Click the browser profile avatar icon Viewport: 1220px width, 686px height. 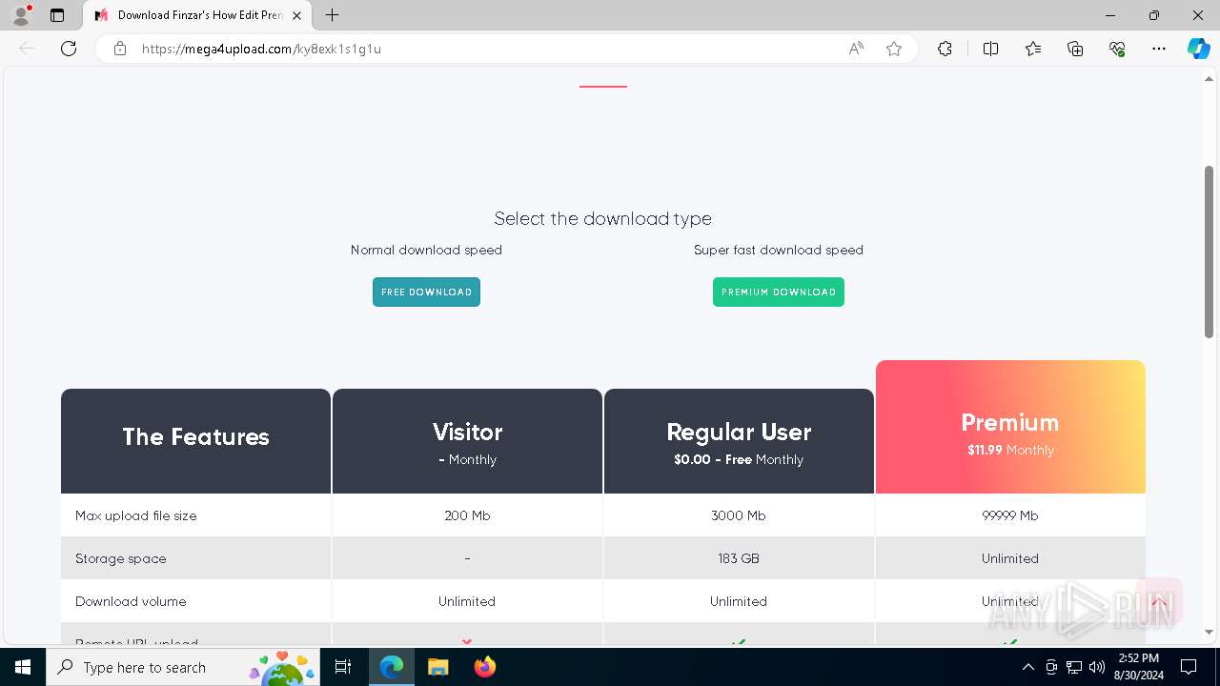pos(21,15)
